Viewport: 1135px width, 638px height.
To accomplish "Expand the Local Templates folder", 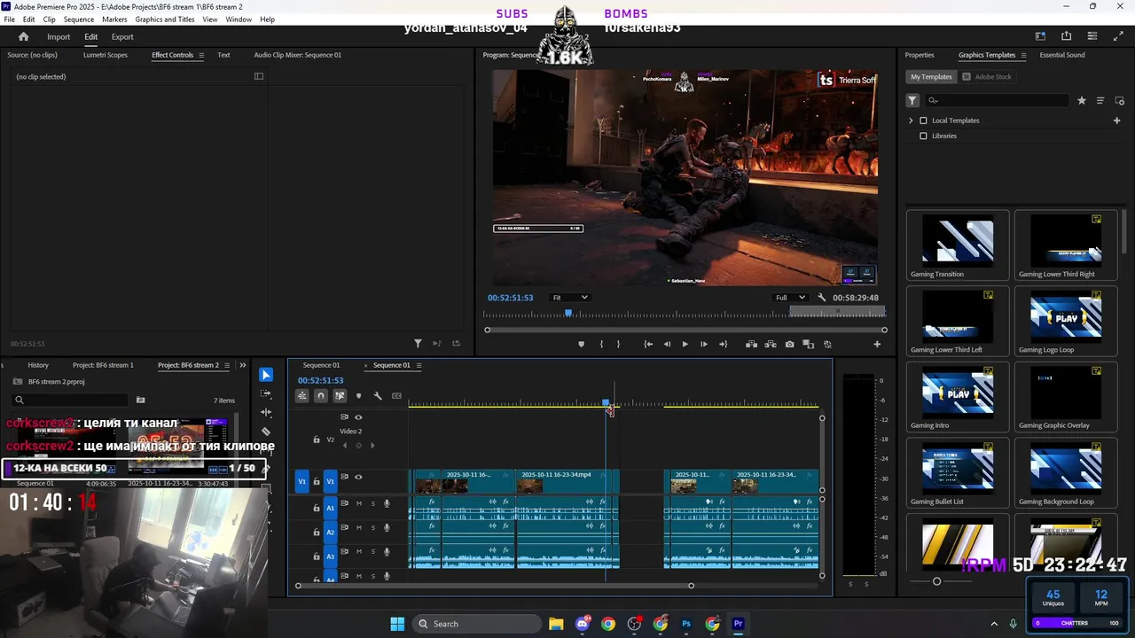I will pyautogui.click(x=911, y=121).
